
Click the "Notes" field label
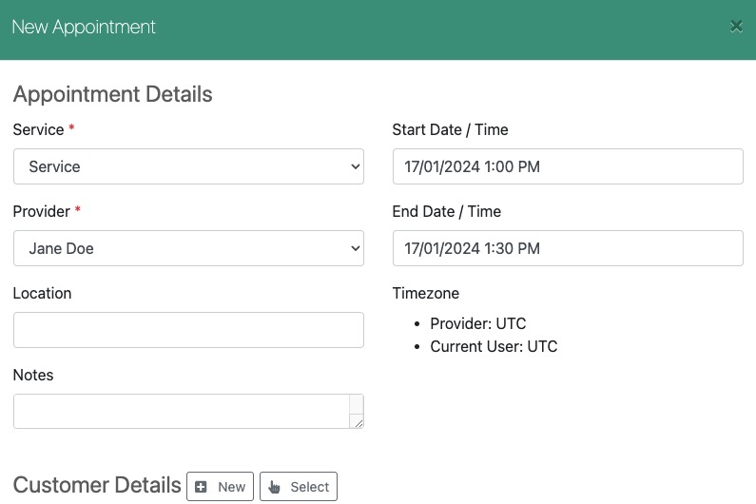pos(33,375)
